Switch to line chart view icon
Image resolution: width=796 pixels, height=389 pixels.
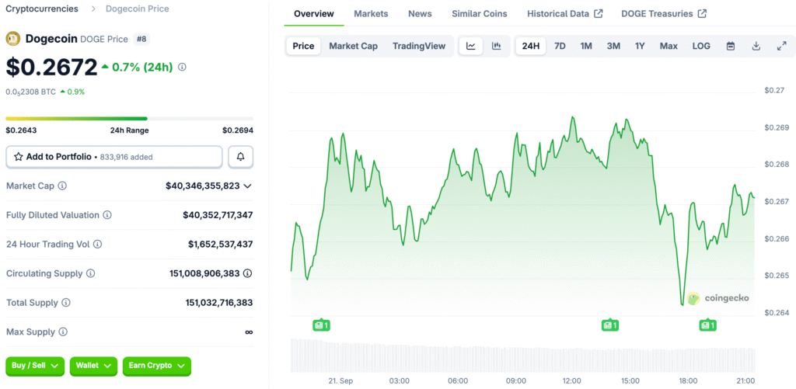click(471, 46)
